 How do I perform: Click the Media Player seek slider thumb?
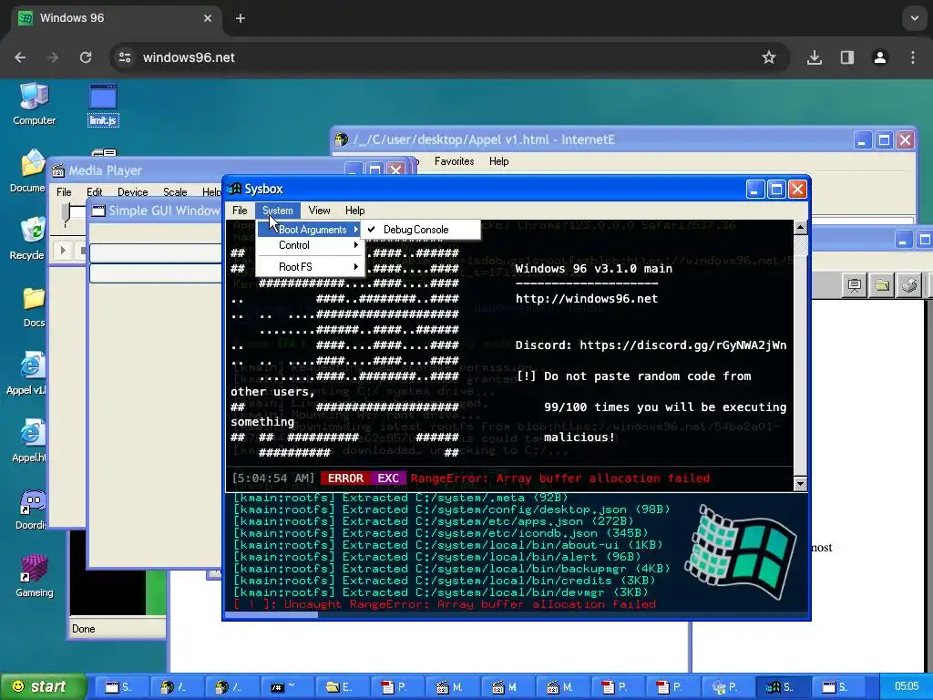coord(67,213)
